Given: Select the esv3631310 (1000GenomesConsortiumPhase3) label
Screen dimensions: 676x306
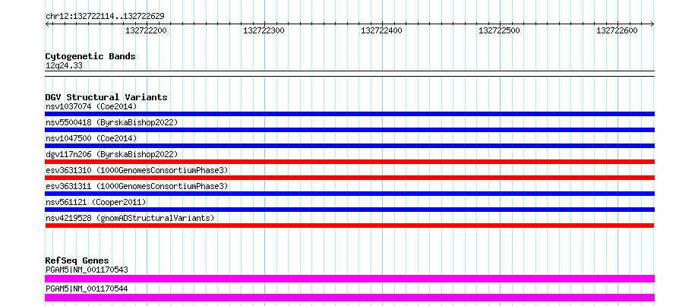Looking at the screenshot, I should pos(137,170).
